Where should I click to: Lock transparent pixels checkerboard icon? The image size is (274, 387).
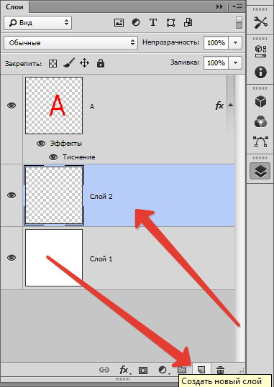pos(52,63)
